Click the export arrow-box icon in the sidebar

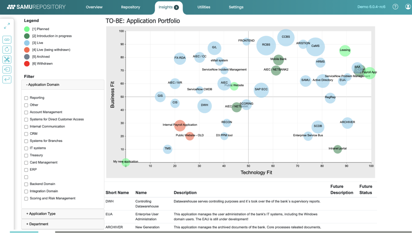(7, 69)
